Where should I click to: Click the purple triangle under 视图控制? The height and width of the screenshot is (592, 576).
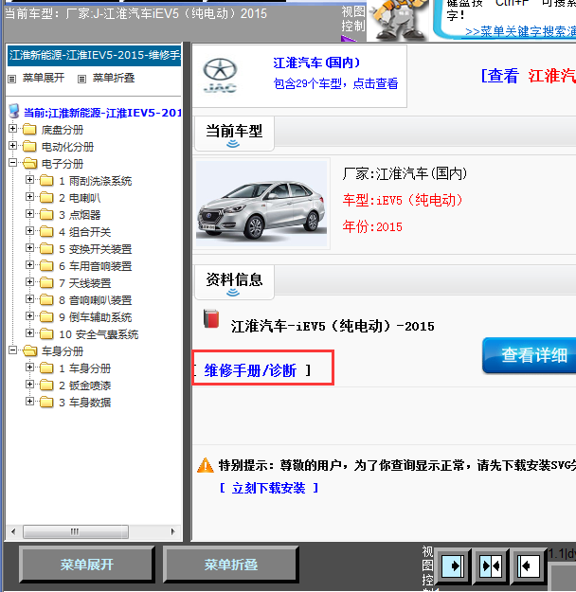(349, 38)
